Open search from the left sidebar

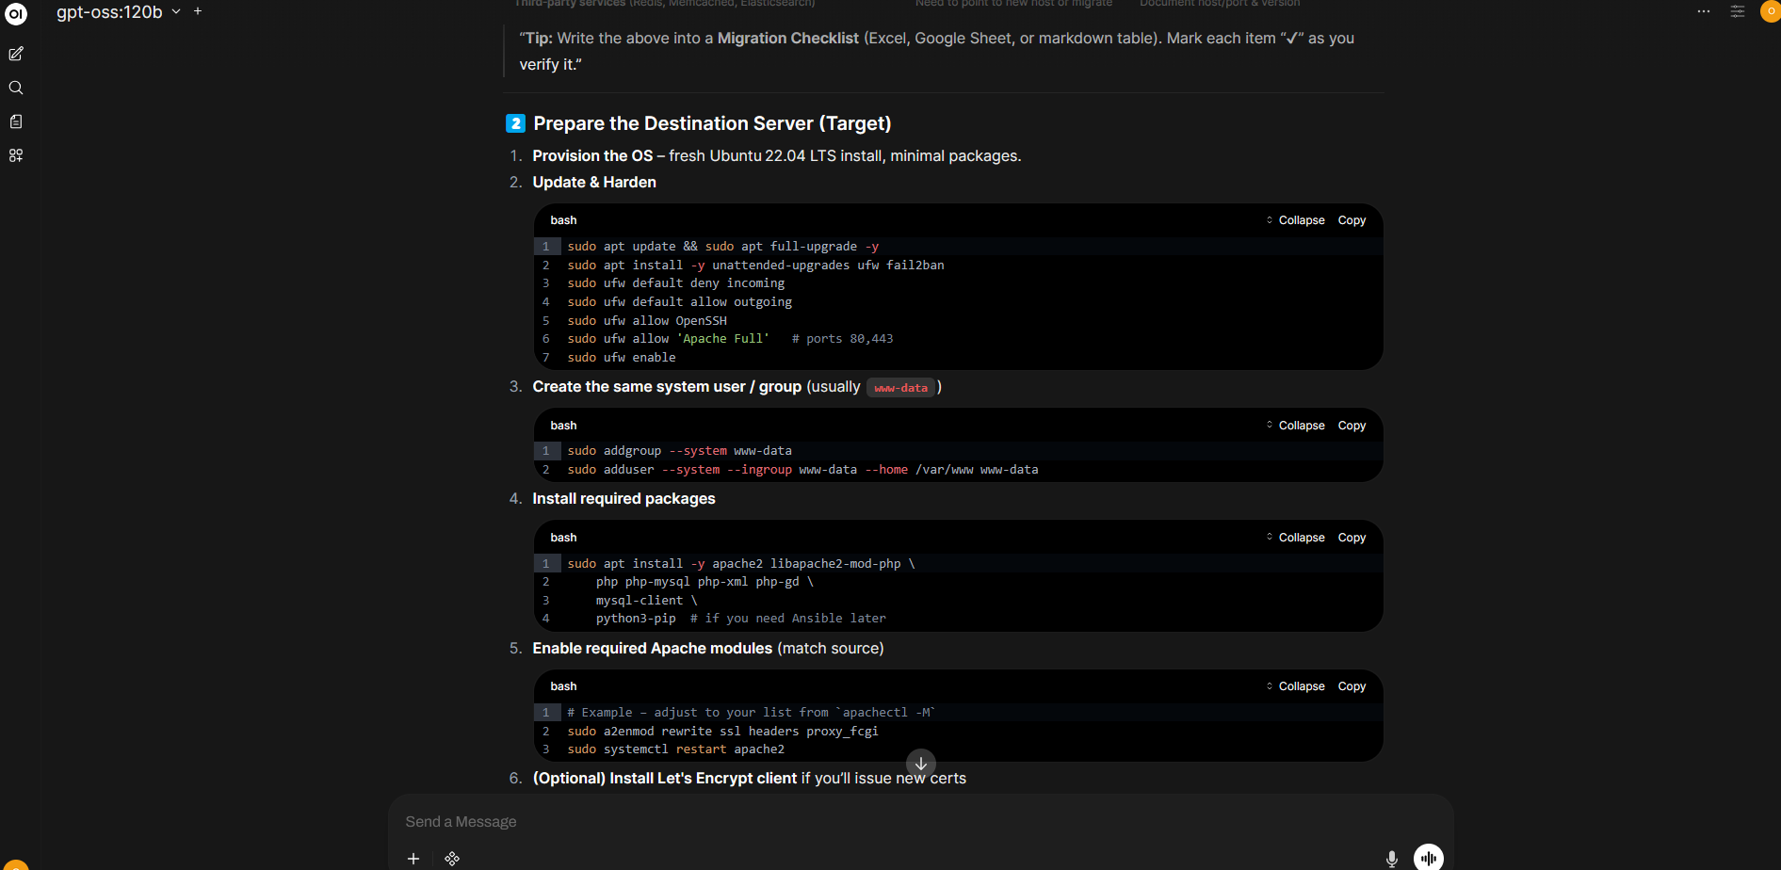[16, 88]
